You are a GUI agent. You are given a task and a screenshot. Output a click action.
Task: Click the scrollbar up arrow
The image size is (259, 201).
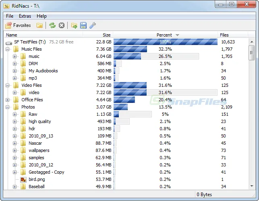tap(252, 42)
